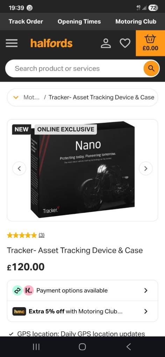
Task: View the (3) reviews link
Action: [41, 235]
